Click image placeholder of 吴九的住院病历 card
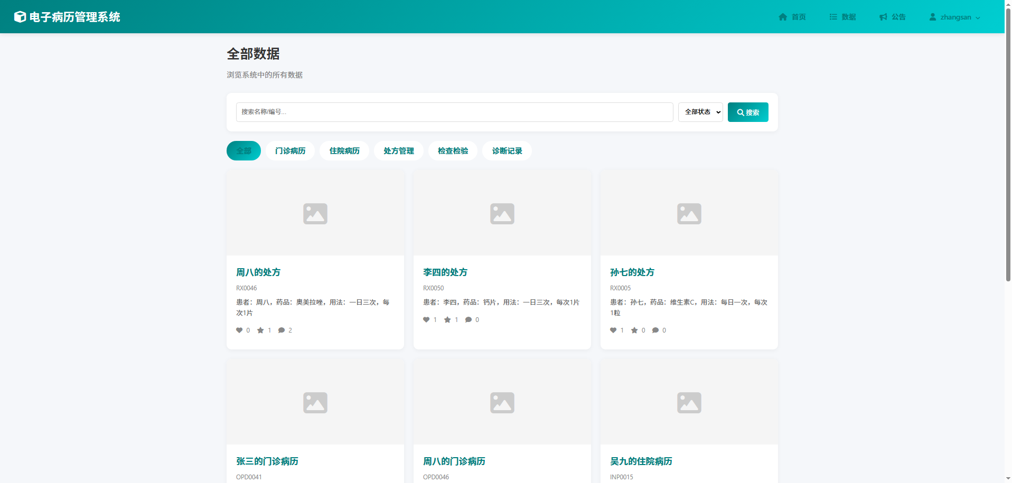Screen dimensions: 1012x483 [689, 402]
